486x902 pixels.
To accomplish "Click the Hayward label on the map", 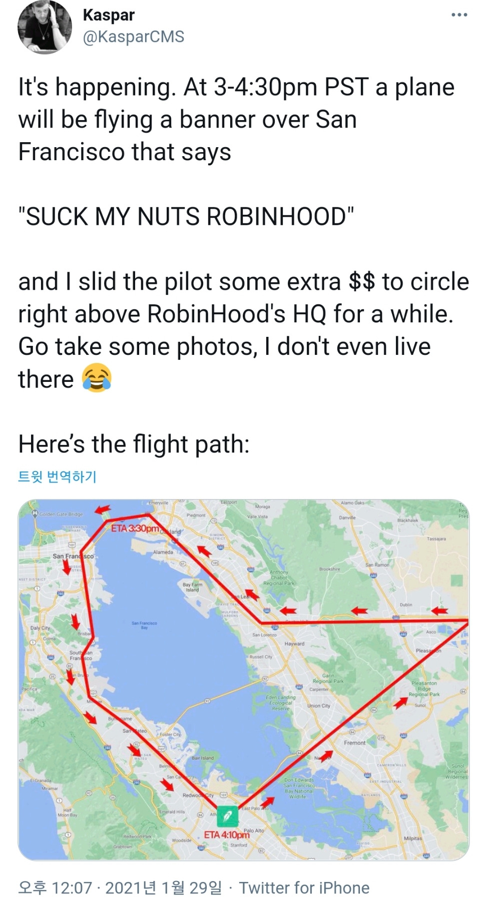I will pos(294,644).
